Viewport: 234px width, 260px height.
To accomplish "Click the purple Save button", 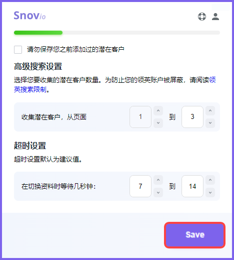I will point(195,235).
